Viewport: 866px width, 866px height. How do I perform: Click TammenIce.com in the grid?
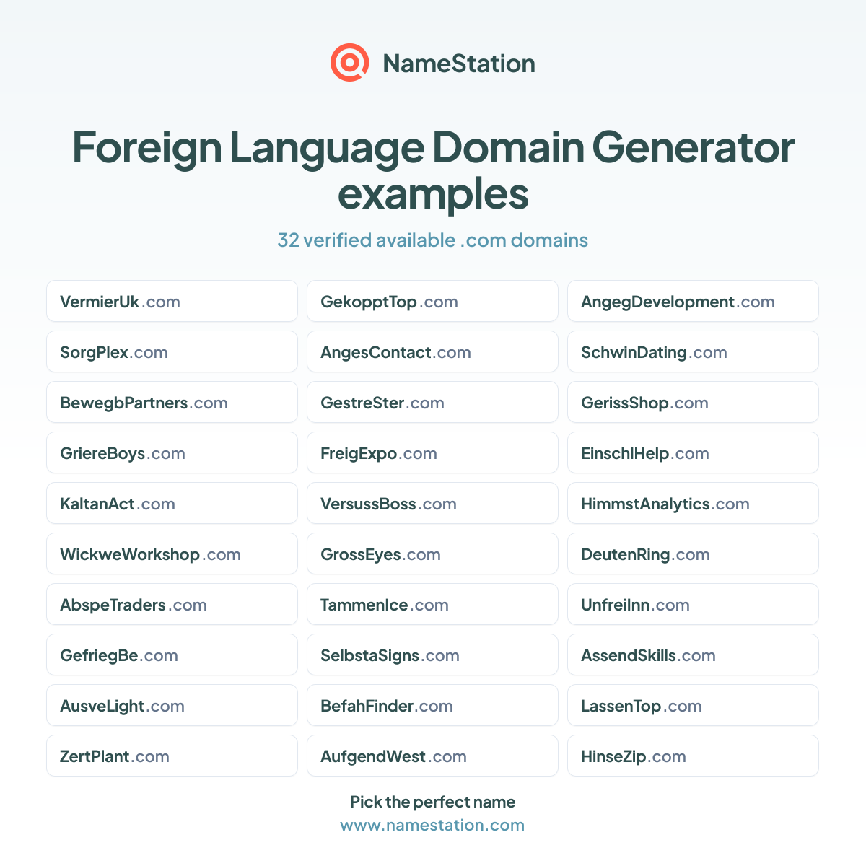pyautogui.click(x=433, y=604)
